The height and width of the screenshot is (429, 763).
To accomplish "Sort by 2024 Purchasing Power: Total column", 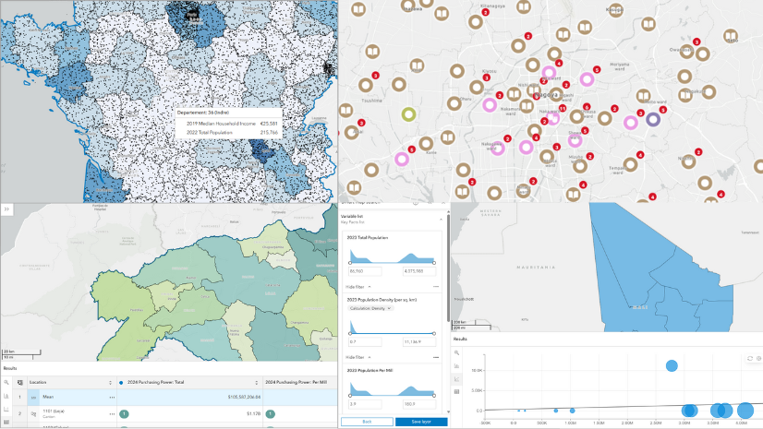I will point(257,383).
